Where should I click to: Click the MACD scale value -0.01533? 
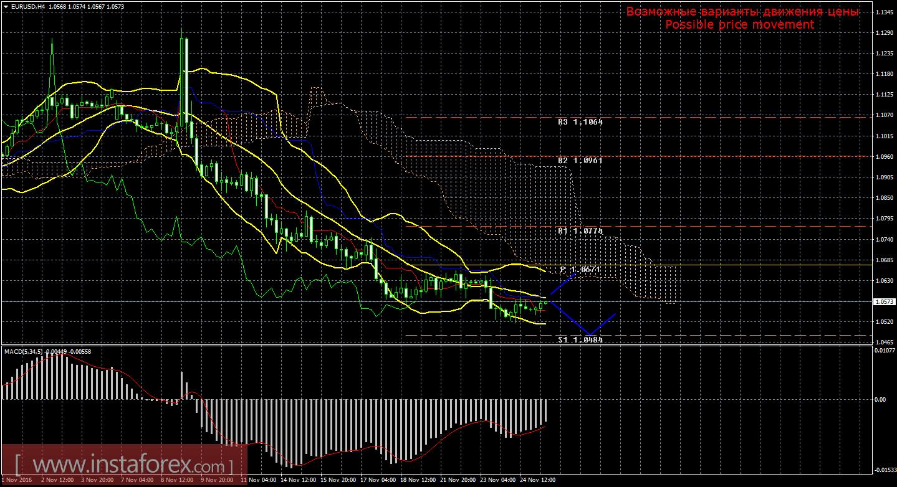tap(883, 470)
